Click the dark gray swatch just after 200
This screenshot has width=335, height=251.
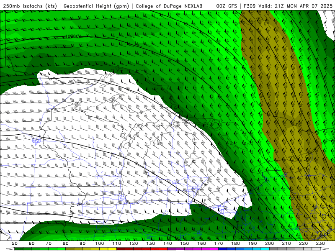click(274, 248)
